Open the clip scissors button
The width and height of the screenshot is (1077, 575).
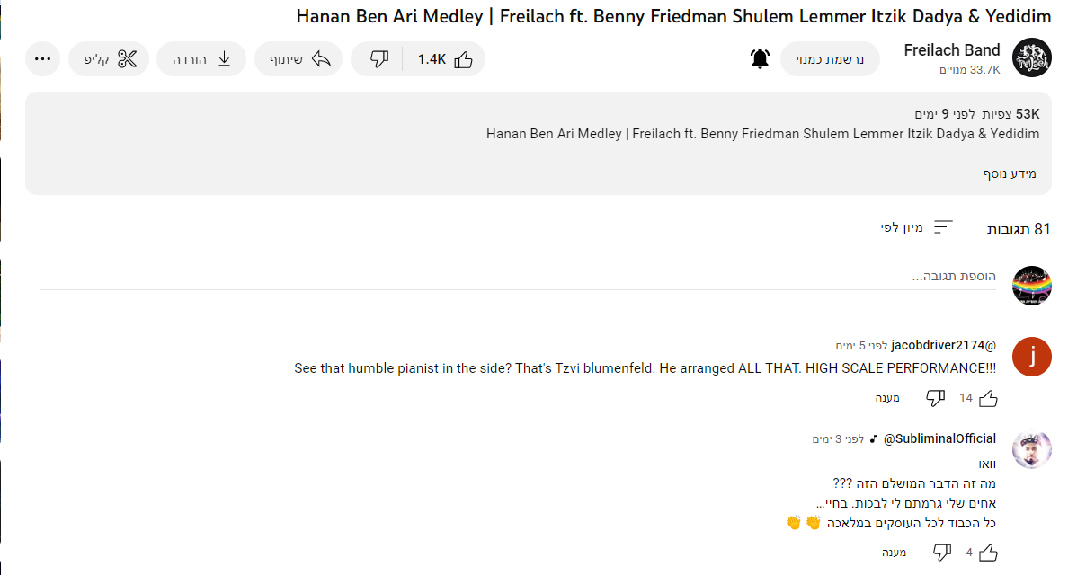109,59
